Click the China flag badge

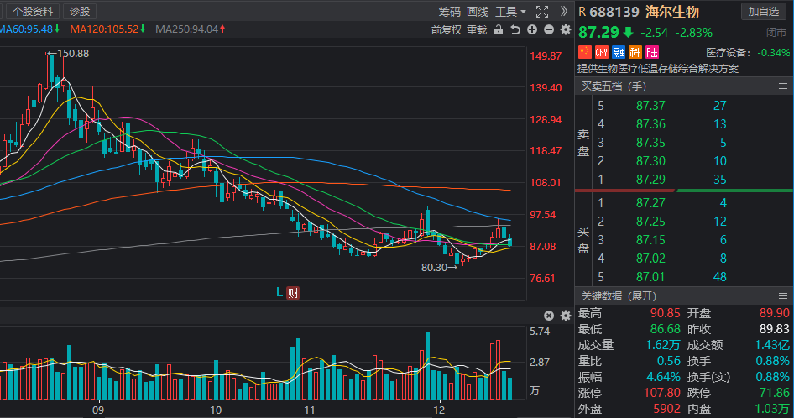point(585,52)
